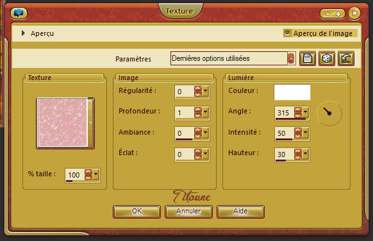The height and width of the screenshot is (241, 373).
Task: Increase the Ambiance value
Action: [198, 130]
